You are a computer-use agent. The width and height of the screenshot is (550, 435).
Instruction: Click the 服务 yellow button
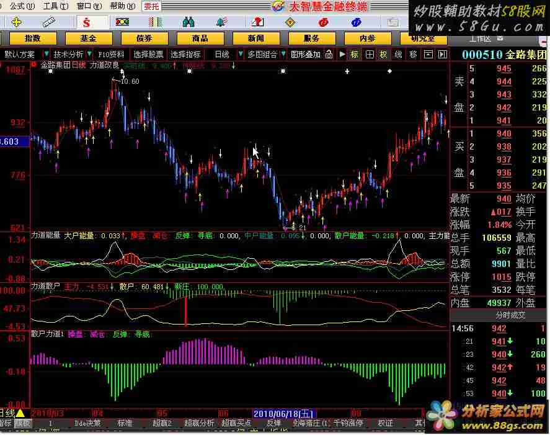pos(311,38)
